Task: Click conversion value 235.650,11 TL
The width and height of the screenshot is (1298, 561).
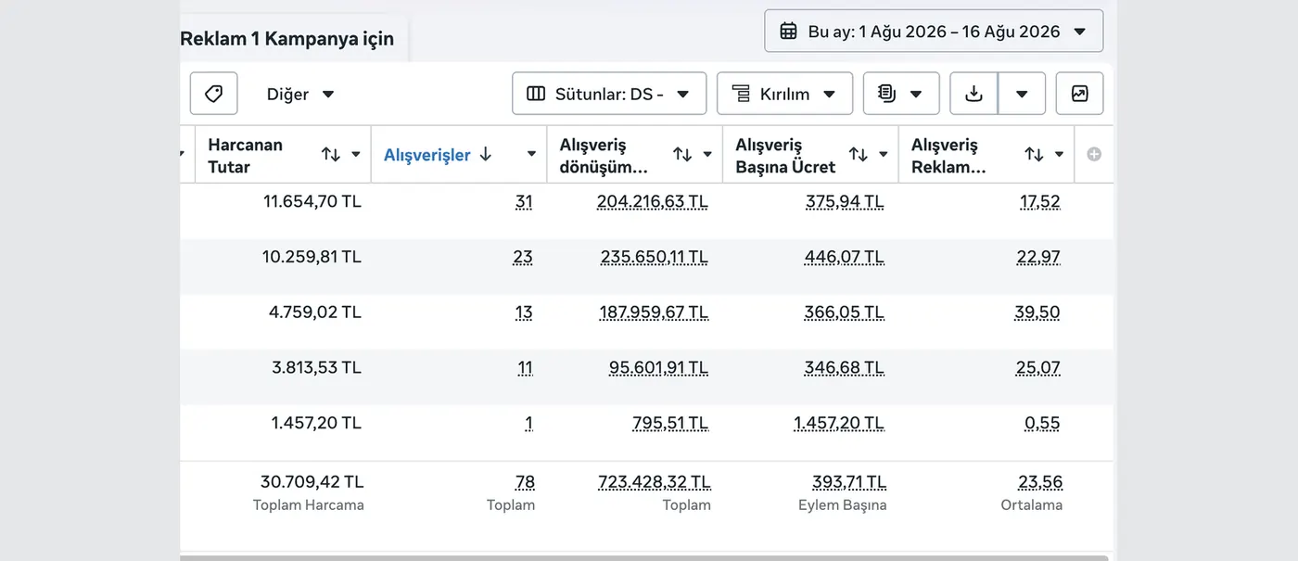Action: 654,257
